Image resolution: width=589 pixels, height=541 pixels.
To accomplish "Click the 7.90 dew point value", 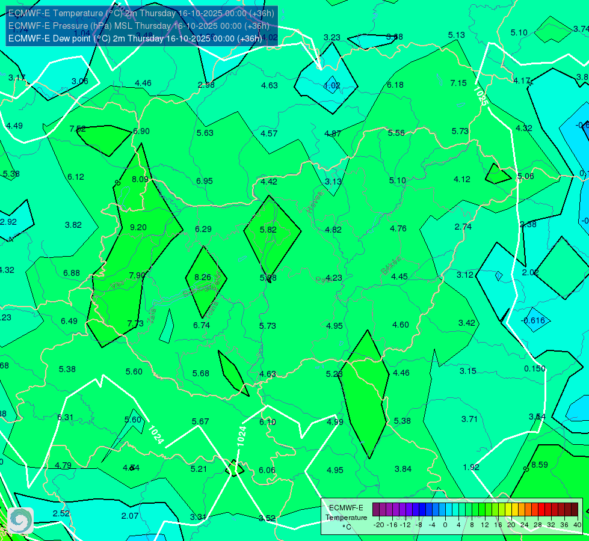I will tap(137, 275).
